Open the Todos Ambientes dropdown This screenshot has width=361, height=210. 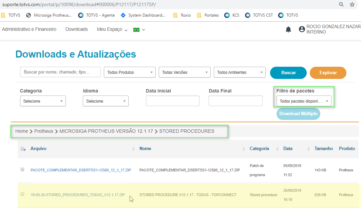(x=240, y=72)
